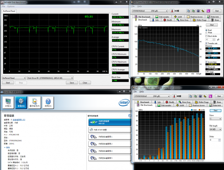Click activate port LED link in Intel window

pyautogui.click(x=19, y=120)
